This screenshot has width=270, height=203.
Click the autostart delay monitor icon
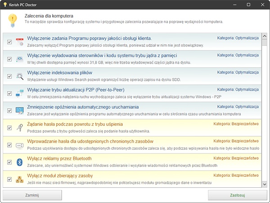click(20, 111)
